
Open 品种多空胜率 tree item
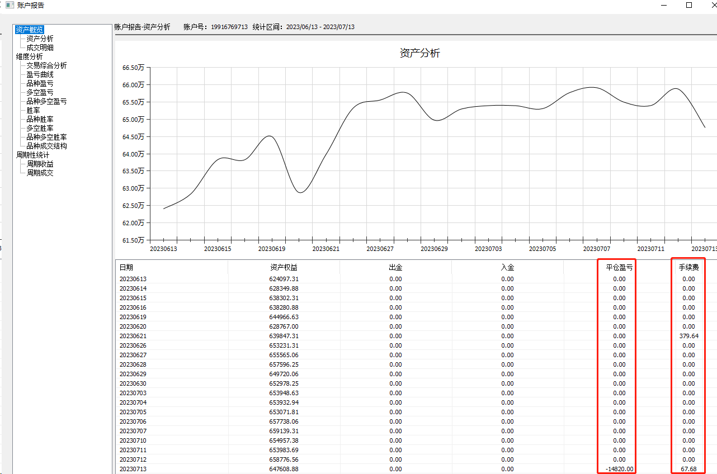pos(47,137)
